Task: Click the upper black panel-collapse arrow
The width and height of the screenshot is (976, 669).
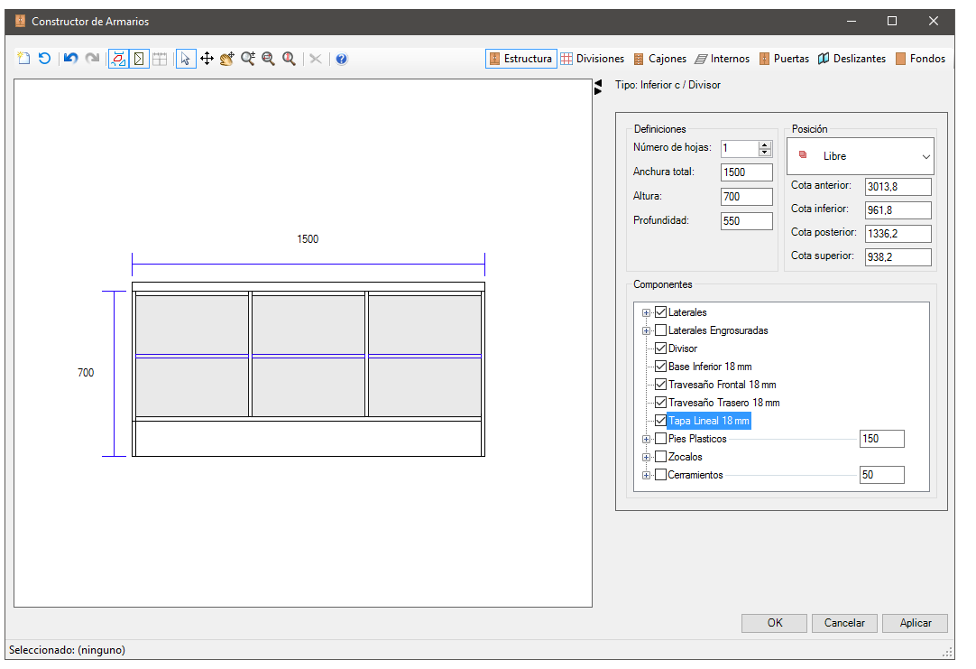Action: [x=598, y=83]
